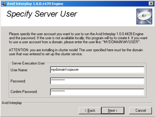Viewport: 155px width, 117px height.
Task: Close the Avid Interplay Engine installer window
Action: 151,4
